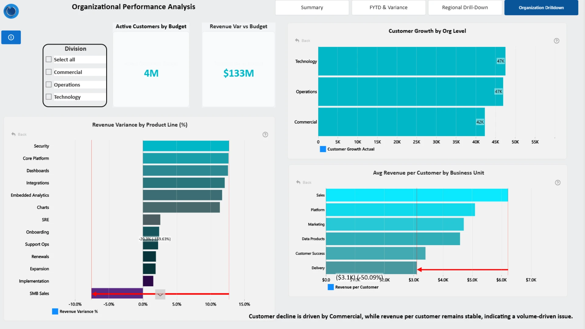Tick the Technology division checkbox
The image size is (585, 329).
point(49,97)
